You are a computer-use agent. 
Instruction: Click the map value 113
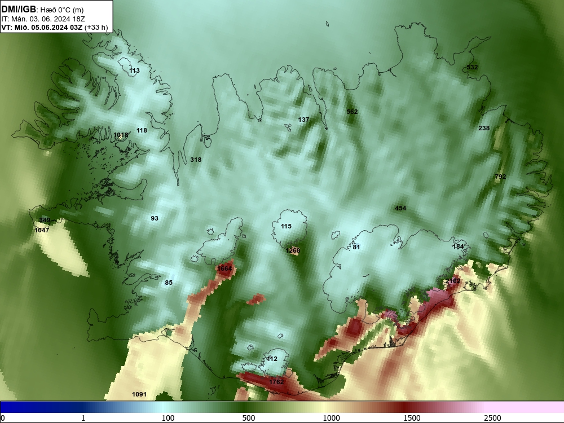(x=135, y=70)
